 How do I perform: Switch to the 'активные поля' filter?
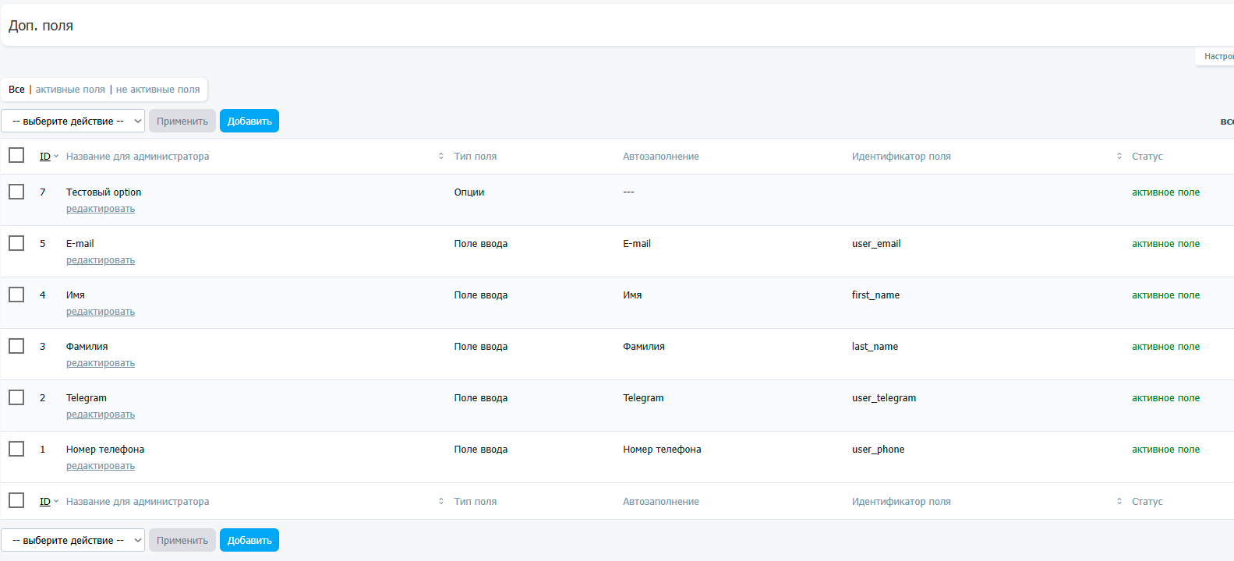[x=70, y=90]
